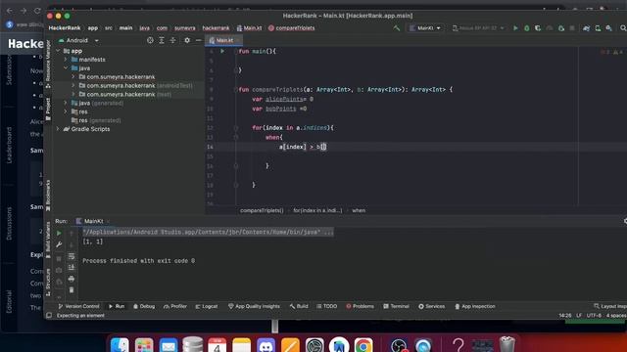The width and height of the screenshot is (627, 352).
Task: Open SDK Manager icon in toolbar
Action: coord(609,28)
